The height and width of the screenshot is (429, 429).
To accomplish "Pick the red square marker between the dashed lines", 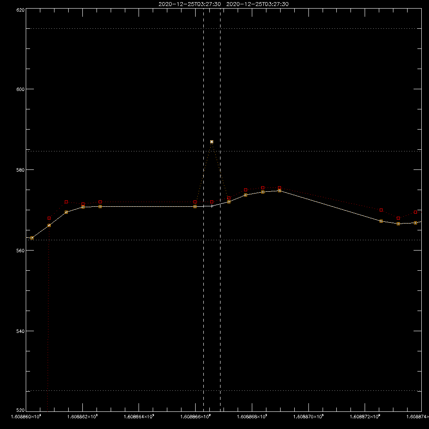I will (x=212, y=202).
